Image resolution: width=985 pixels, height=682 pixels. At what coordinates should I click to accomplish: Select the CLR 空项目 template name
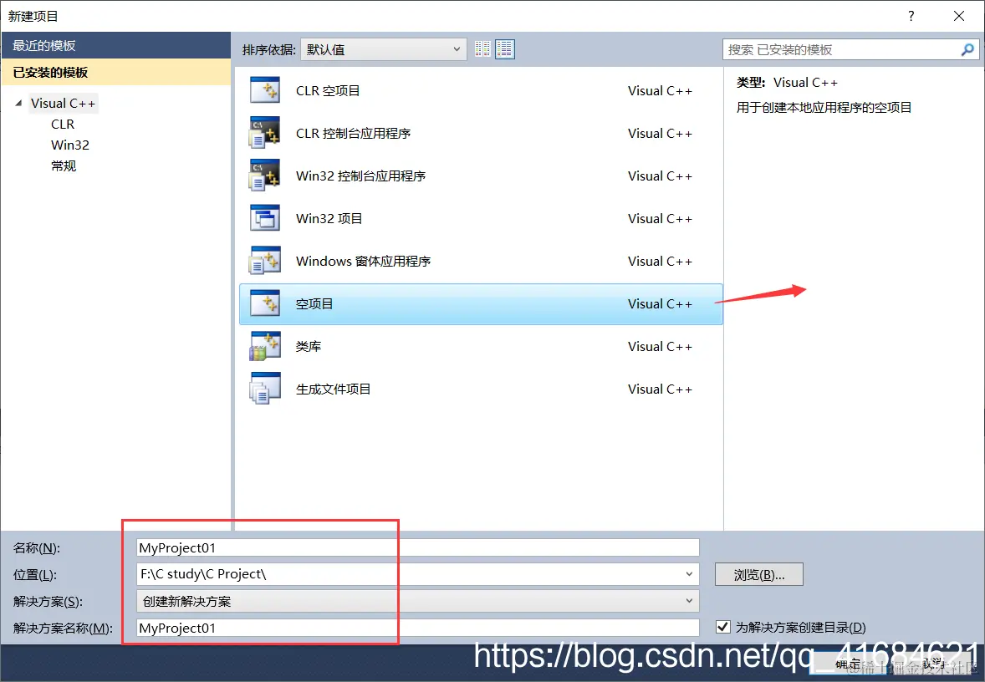(328, 90)
